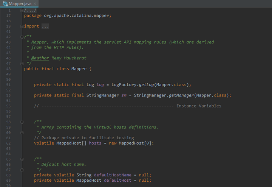This screenshot has width=272, height=187.
Task: Click the class name Mapper in the class declaration
Action: coord(79,69)
